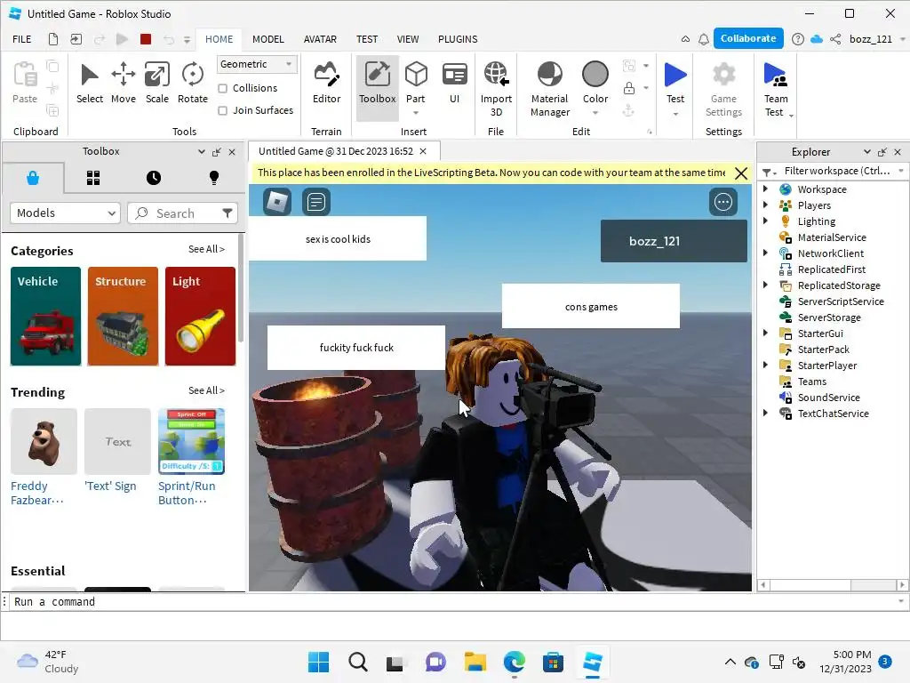Switch to the AVATAR tab
This screenshot has height=683, width=910.
[x=320, y=39]
